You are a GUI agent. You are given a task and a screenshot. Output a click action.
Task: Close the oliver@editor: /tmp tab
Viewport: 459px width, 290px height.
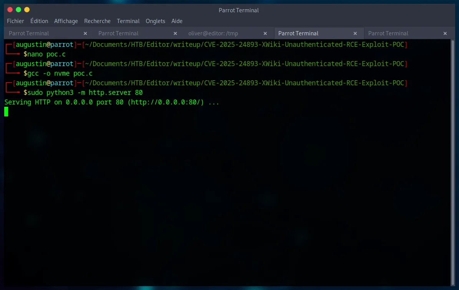click(265, 33)
